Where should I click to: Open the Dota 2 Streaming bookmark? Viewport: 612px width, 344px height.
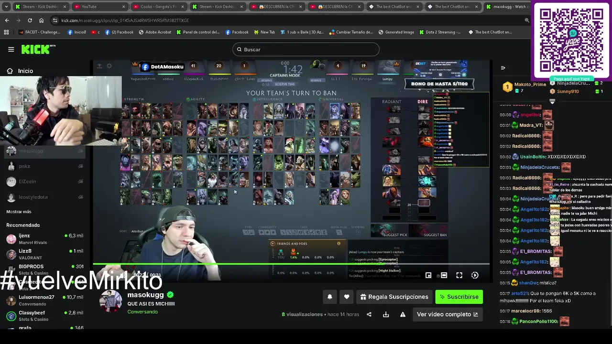point(440,32)
